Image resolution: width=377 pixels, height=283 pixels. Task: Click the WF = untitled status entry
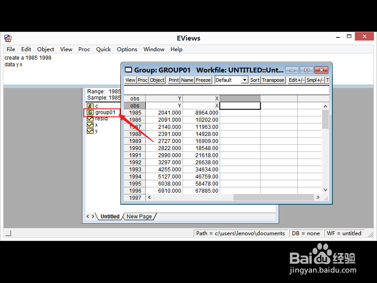pos(344,233)
